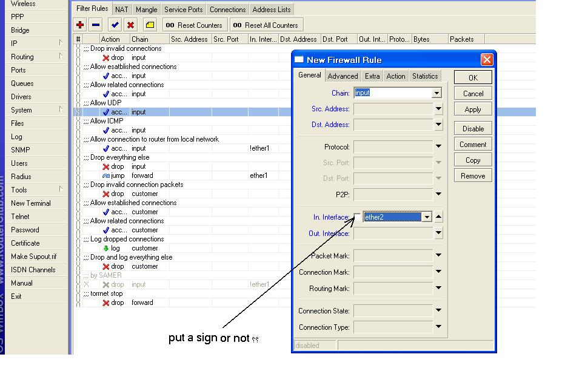Open the Service Ports tab
Image resolution: width=565 pixels, height=383 pixels.
(184, 9)
